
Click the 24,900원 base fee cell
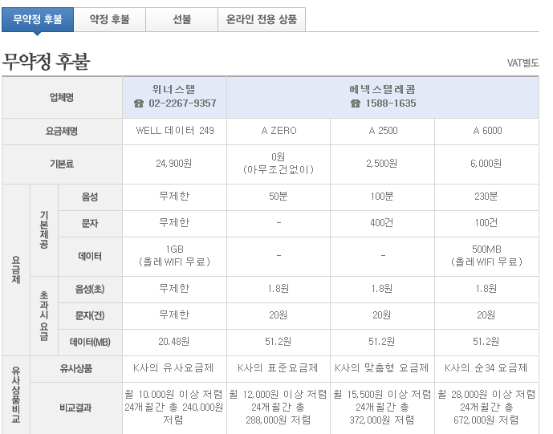(174, 164)
